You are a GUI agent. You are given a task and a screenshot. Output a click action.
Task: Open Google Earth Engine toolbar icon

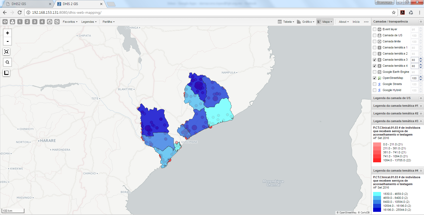57,22
